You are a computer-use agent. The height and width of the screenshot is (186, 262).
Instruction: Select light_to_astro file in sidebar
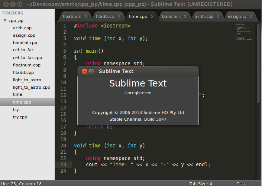[27, 80]
